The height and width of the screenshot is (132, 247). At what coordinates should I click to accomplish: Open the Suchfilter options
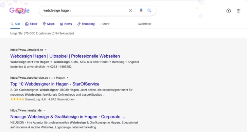coord(145,24)
